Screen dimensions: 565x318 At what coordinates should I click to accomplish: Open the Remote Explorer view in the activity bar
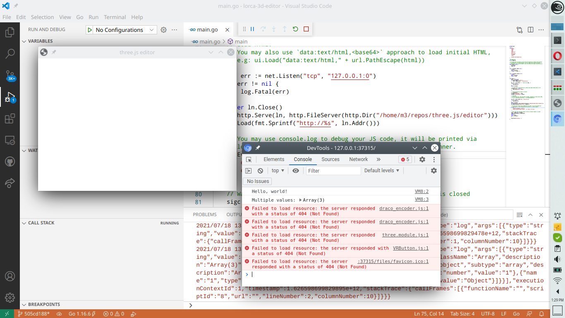tap(10, 140)
